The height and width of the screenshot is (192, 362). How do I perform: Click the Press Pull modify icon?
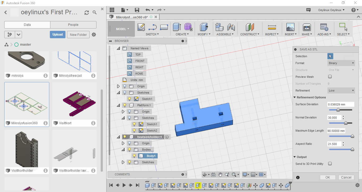(x=204, y=27)
